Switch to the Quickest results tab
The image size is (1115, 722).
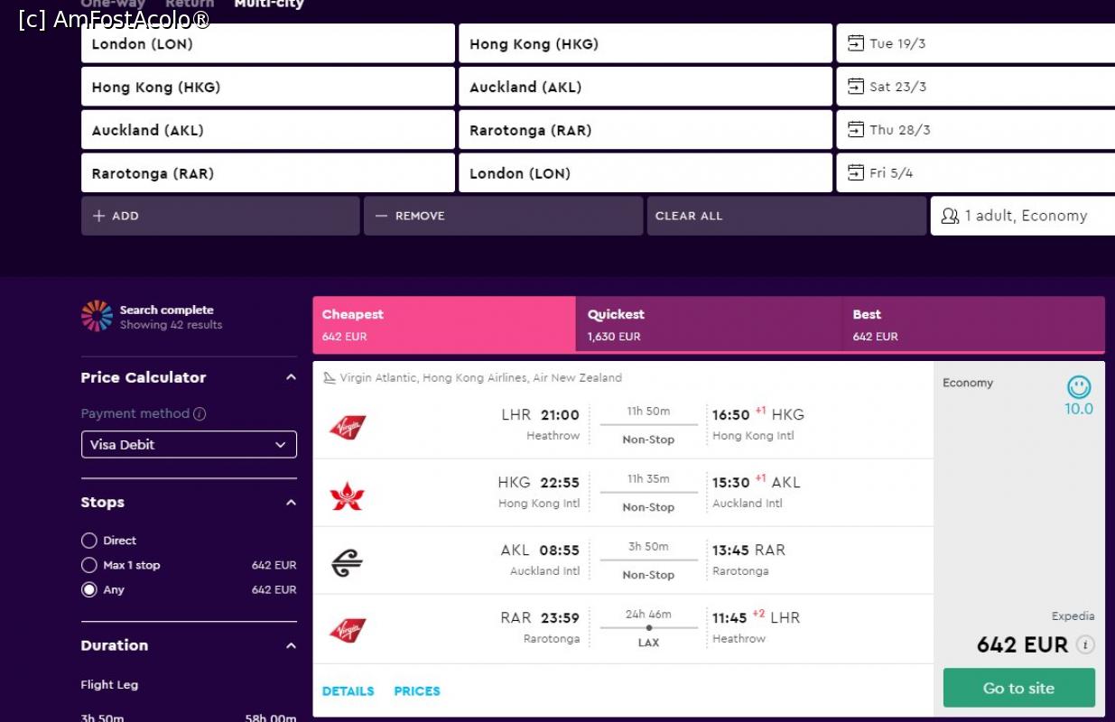pyautogui.click(x=708, y=324)
